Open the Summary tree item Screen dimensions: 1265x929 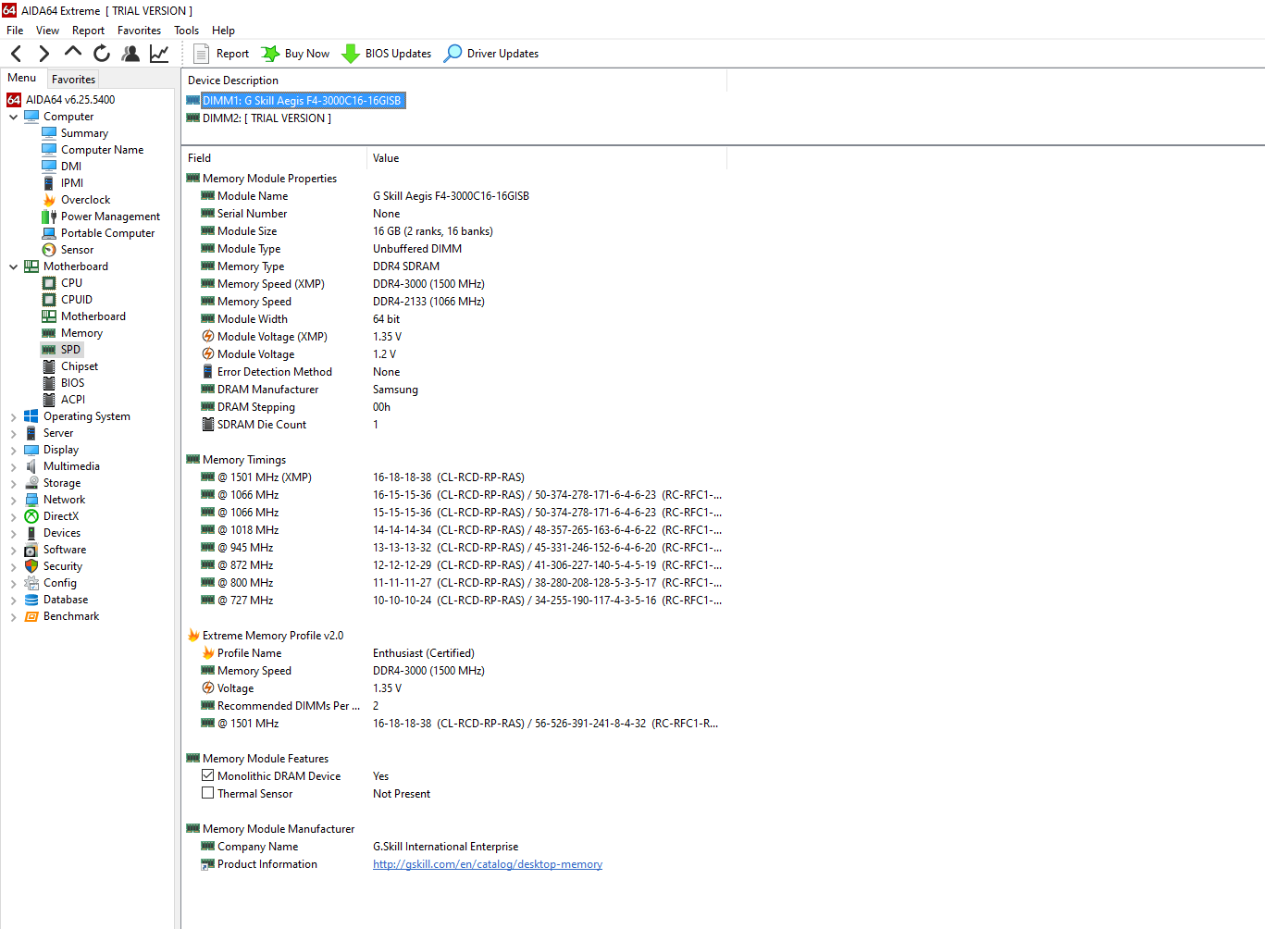click(75, 133)
